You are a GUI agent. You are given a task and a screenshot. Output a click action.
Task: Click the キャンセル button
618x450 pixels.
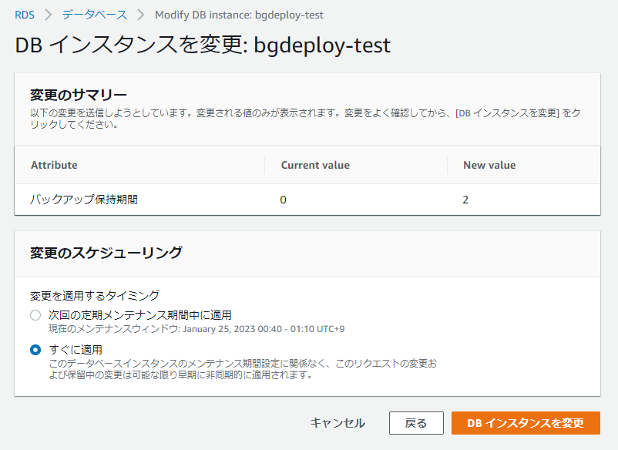click(x=338, y=423)
